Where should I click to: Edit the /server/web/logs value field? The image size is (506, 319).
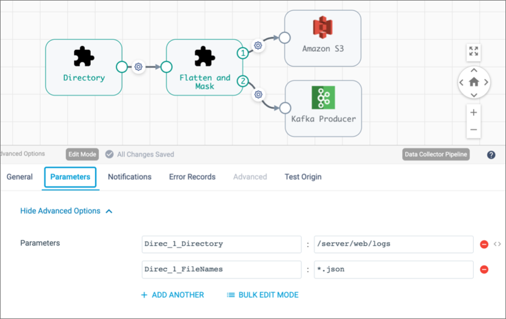tap(394, 244)
